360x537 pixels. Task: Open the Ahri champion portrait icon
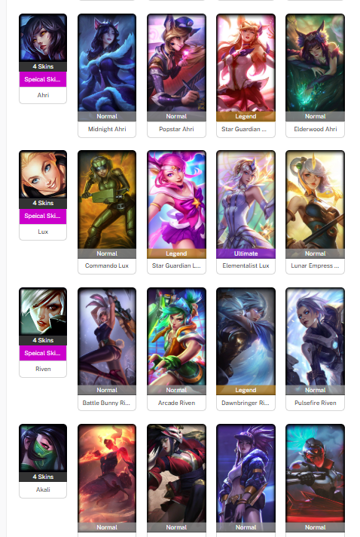tap(43, 38)
